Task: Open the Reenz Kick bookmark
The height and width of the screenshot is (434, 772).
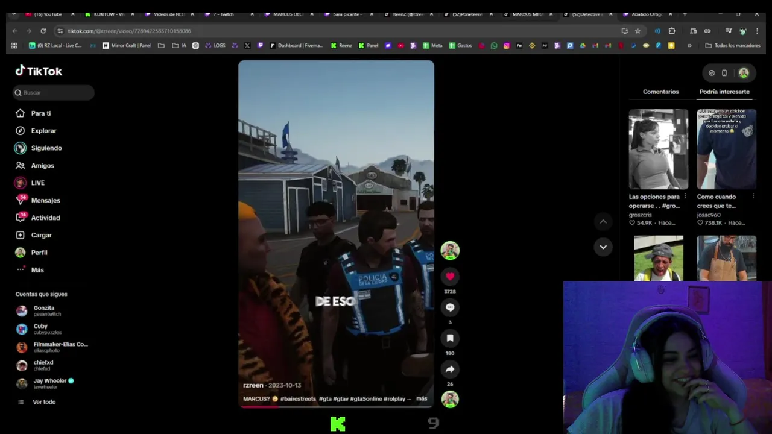Action: pyautogui.click(x=341, y=45)
